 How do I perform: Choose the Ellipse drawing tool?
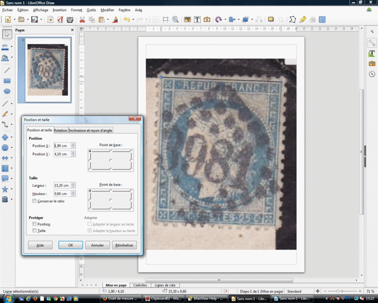(7, 91)
